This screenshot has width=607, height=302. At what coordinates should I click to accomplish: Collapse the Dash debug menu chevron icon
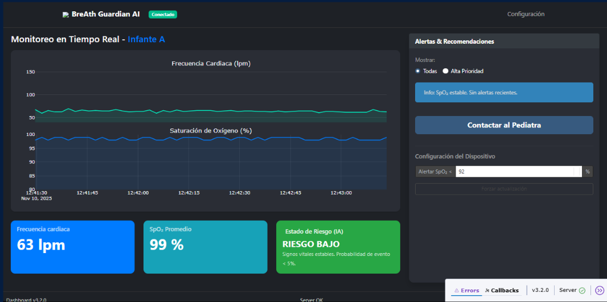click(x=600, y=291)
